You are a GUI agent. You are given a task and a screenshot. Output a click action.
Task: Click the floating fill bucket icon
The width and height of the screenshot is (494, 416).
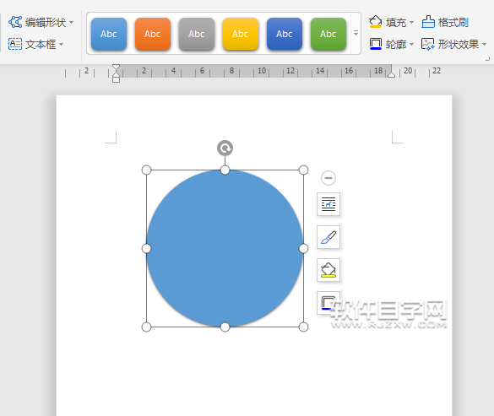[328, 270]
